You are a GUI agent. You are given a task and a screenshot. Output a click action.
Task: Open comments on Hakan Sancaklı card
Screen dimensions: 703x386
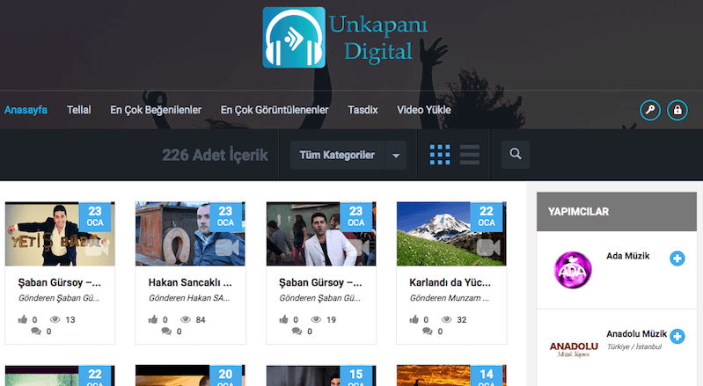click(x=166, y=331)
